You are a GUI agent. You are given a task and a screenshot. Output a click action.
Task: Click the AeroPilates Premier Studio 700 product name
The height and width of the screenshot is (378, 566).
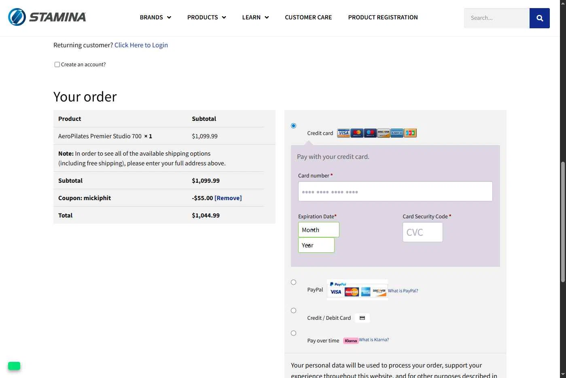pos(100,136)
